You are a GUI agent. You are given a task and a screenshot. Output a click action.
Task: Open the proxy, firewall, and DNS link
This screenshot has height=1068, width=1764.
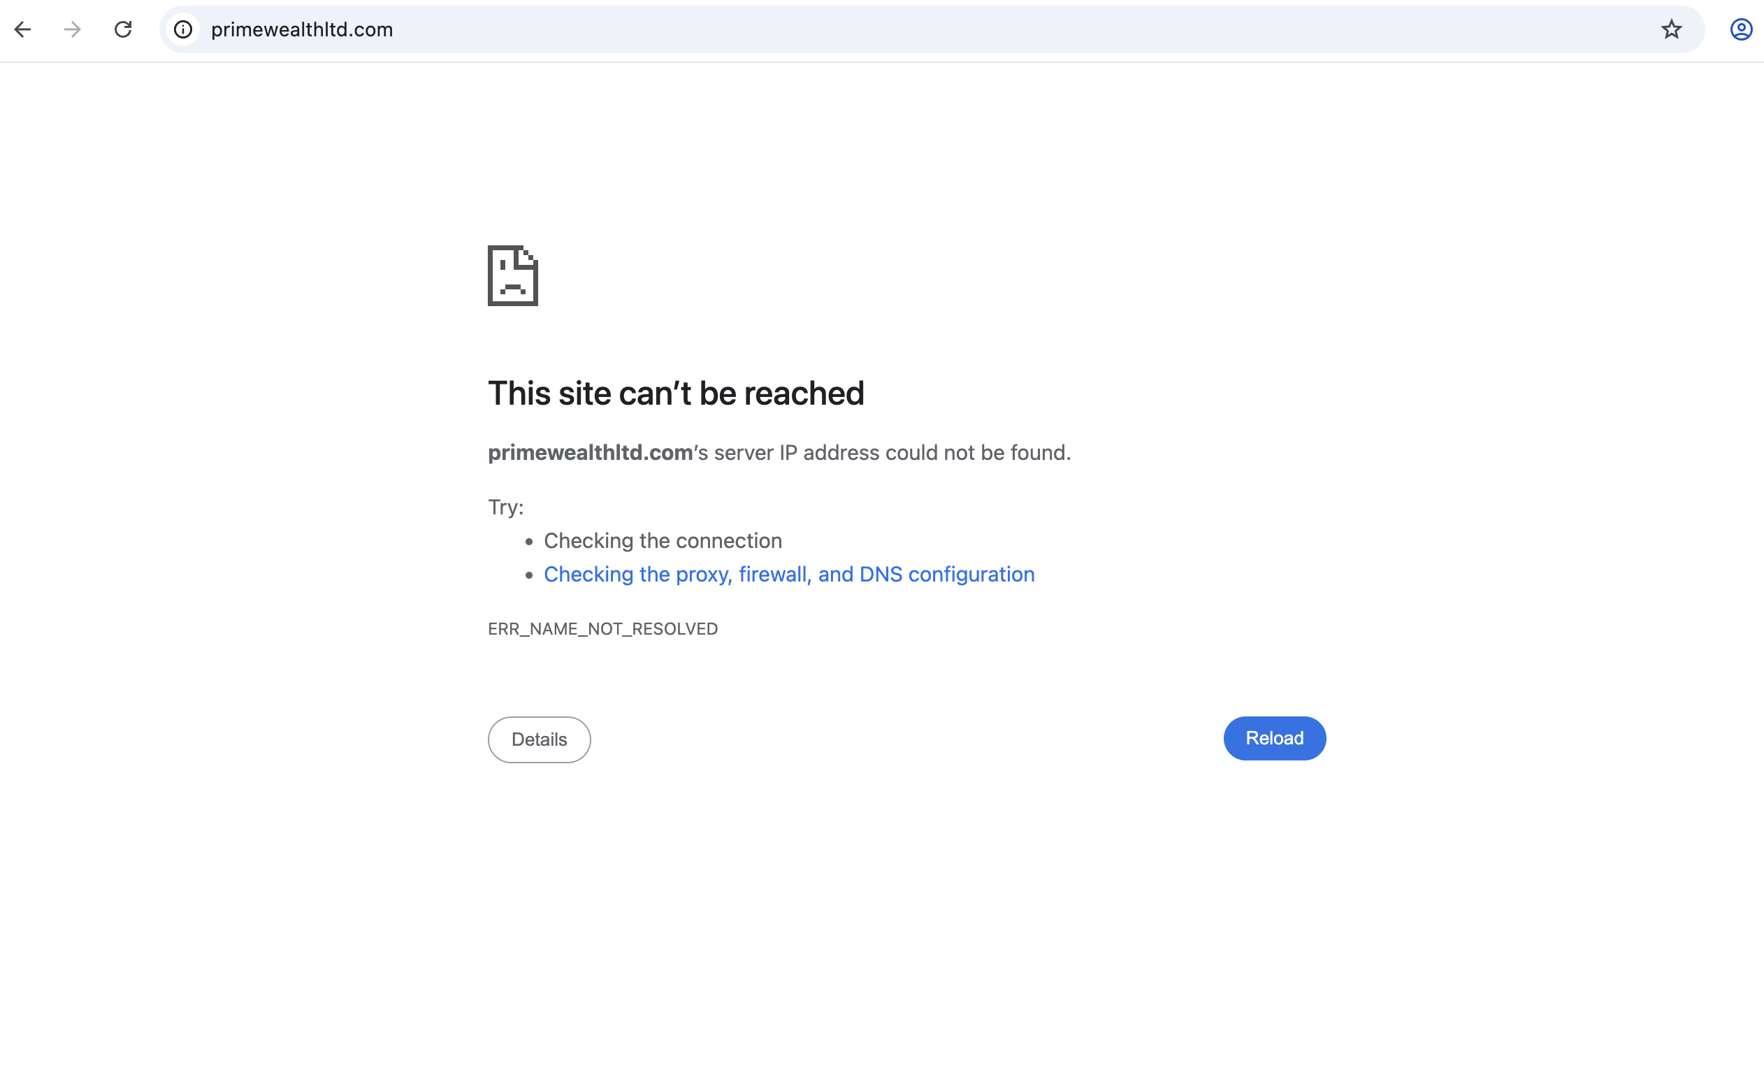tap(789, 574)
